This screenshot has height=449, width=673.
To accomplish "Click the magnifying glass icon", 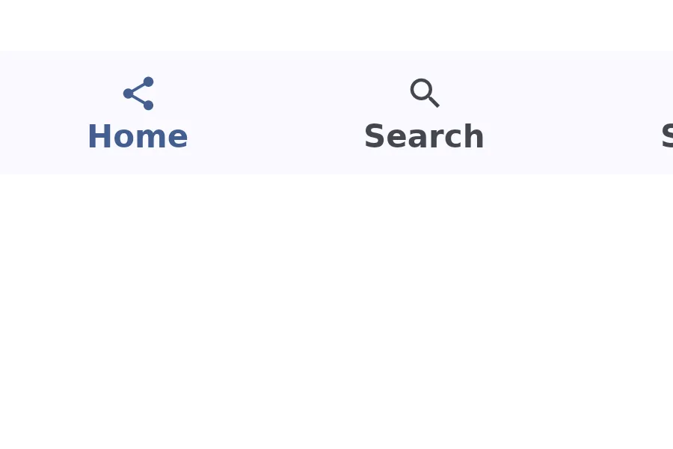I will pos(425,92).
